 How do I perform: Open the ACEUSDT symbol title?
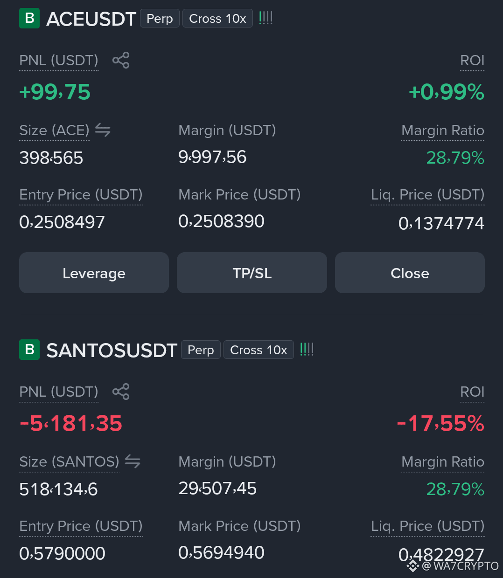tap(91, 19)
